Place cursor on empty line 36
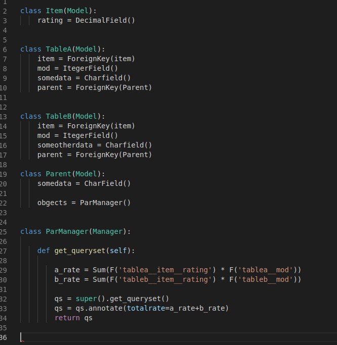Viewport: 337px width, 345px height. point(179,337)
